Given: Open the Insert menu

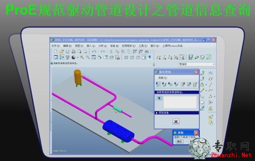Looking at the screenshot, I should tap(91, 46).
